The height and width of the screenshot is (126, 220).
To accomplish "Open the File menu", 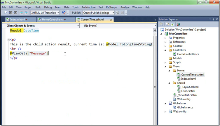I will coord(4,7).
